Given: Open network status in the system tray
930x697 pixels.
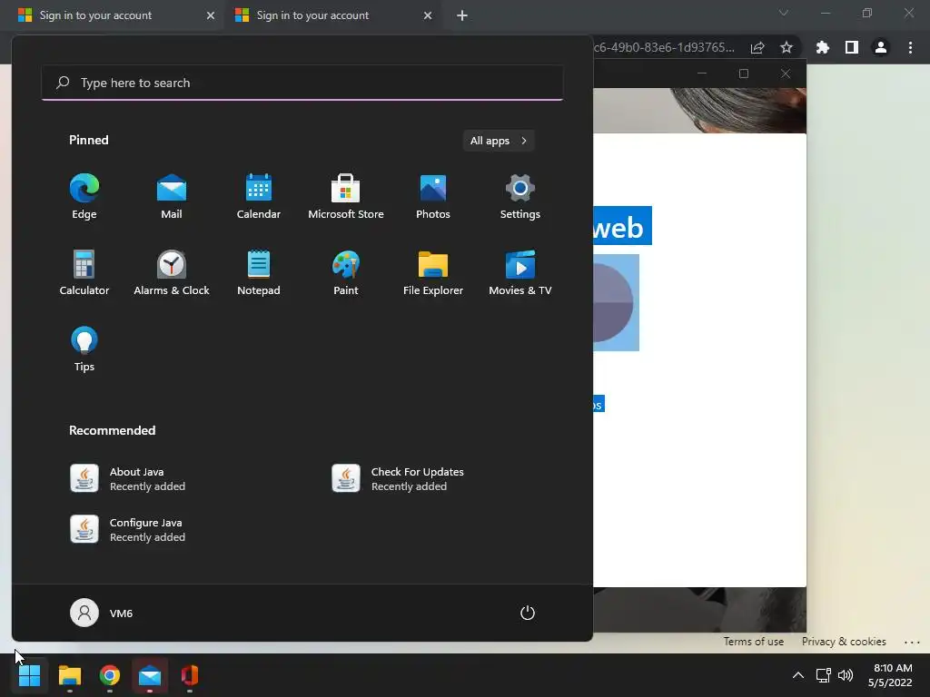Looking at the screenshot, I should click(x=823, y=675).
